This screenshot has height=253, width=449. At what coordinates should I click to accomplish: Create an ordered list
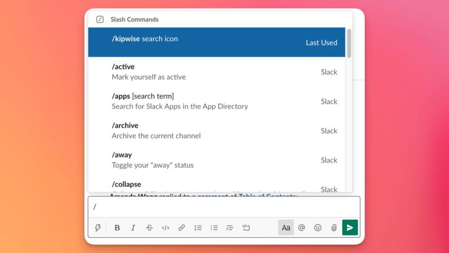tap(198, 228)
